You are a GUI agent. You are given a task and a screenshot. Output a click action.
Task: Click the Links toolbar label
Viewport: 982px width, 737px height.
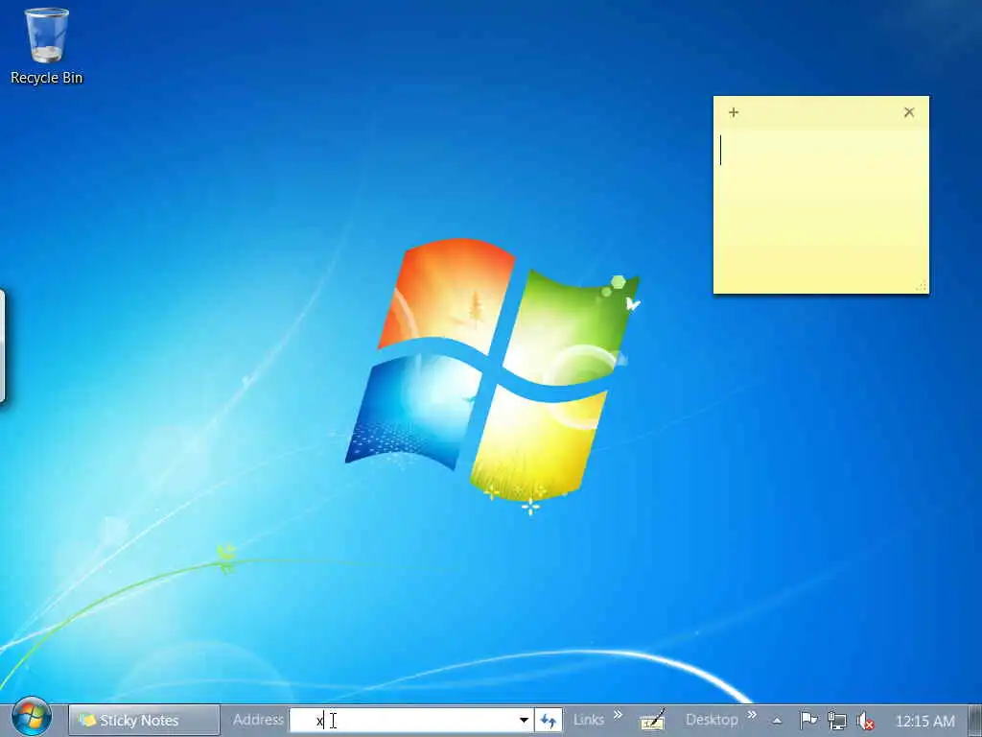(x=589, y=720)
